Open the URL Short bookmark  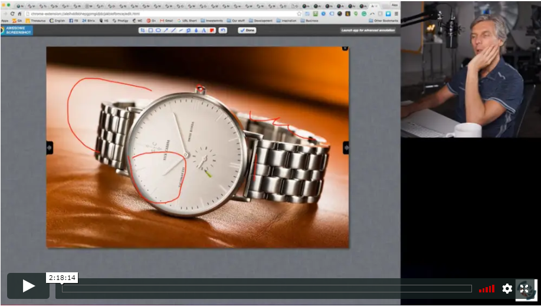pyautogui.click(x=187, y=21)
